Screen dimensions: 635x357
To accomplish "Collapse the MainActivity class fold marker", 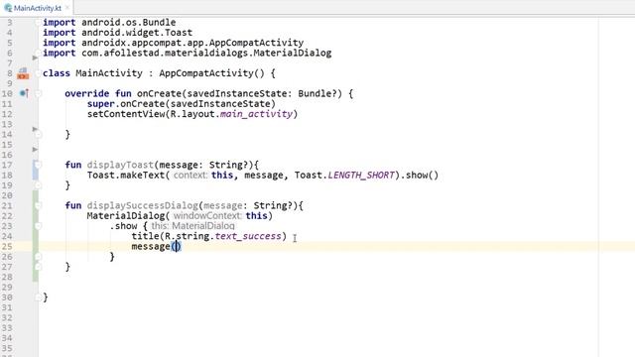I will (x=38, y=73).
